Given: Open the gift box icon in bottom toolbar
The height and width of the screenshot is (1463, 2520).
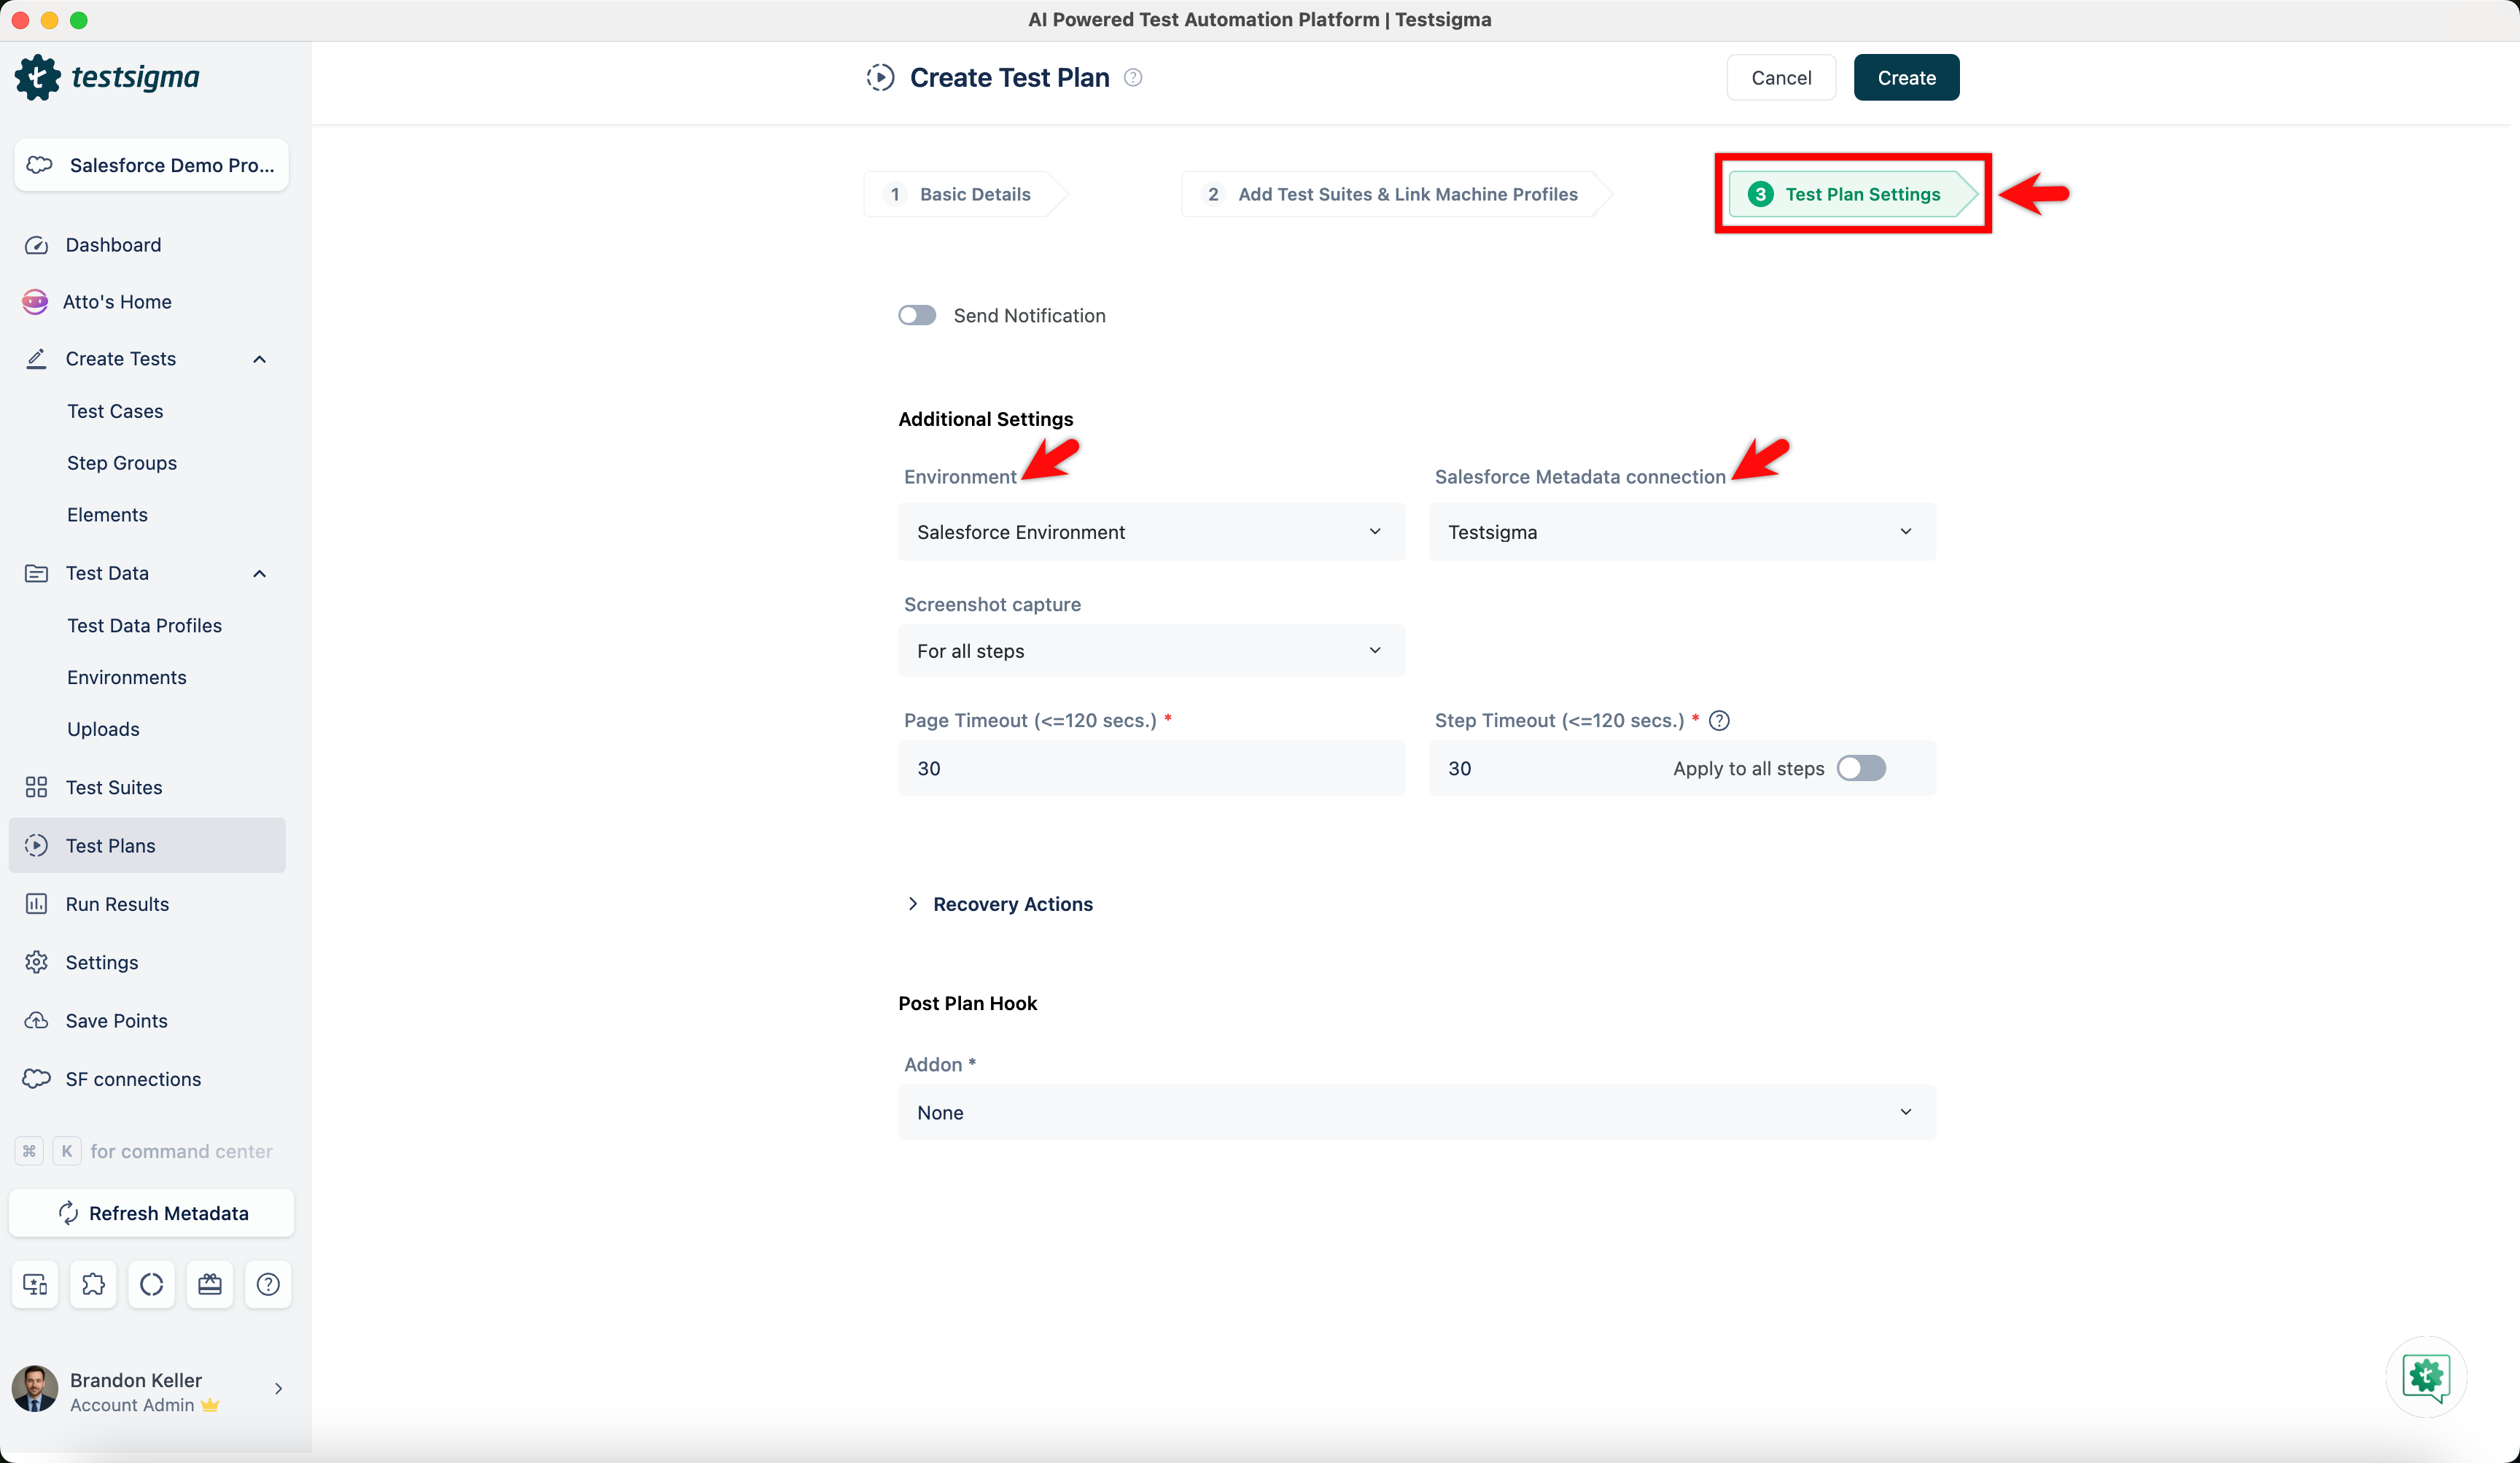Looking at the screenshot, I should point(210,1284).
